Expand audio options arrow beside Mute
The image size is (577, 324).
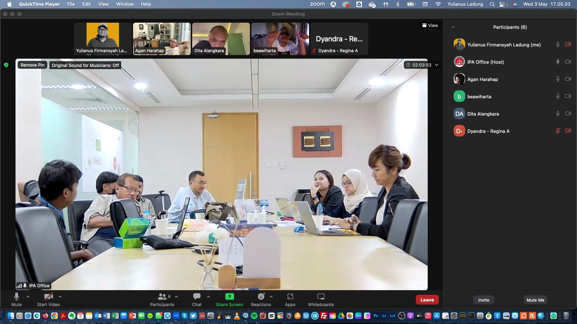tap(28, 297)
